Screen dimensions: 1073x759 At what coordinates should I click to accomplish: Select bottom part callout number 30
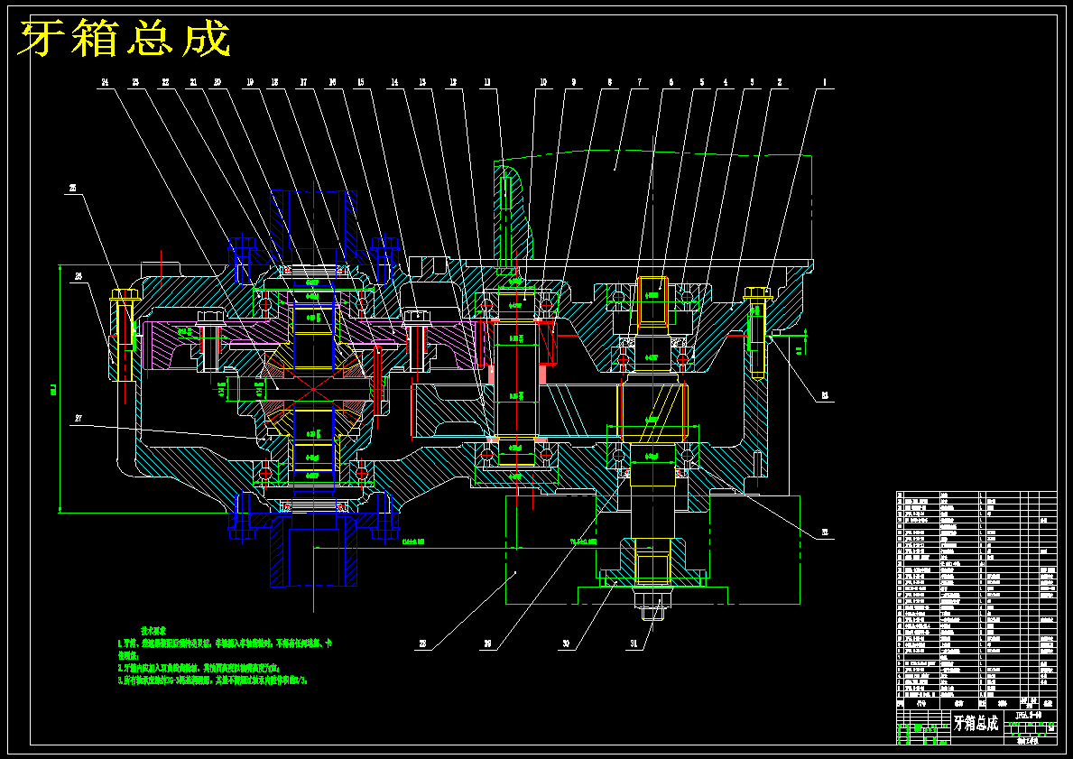(565, 644)
